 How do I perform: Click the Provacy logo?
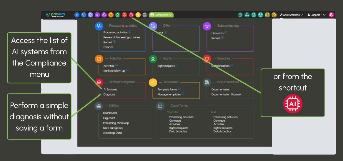tap(56, 15)
